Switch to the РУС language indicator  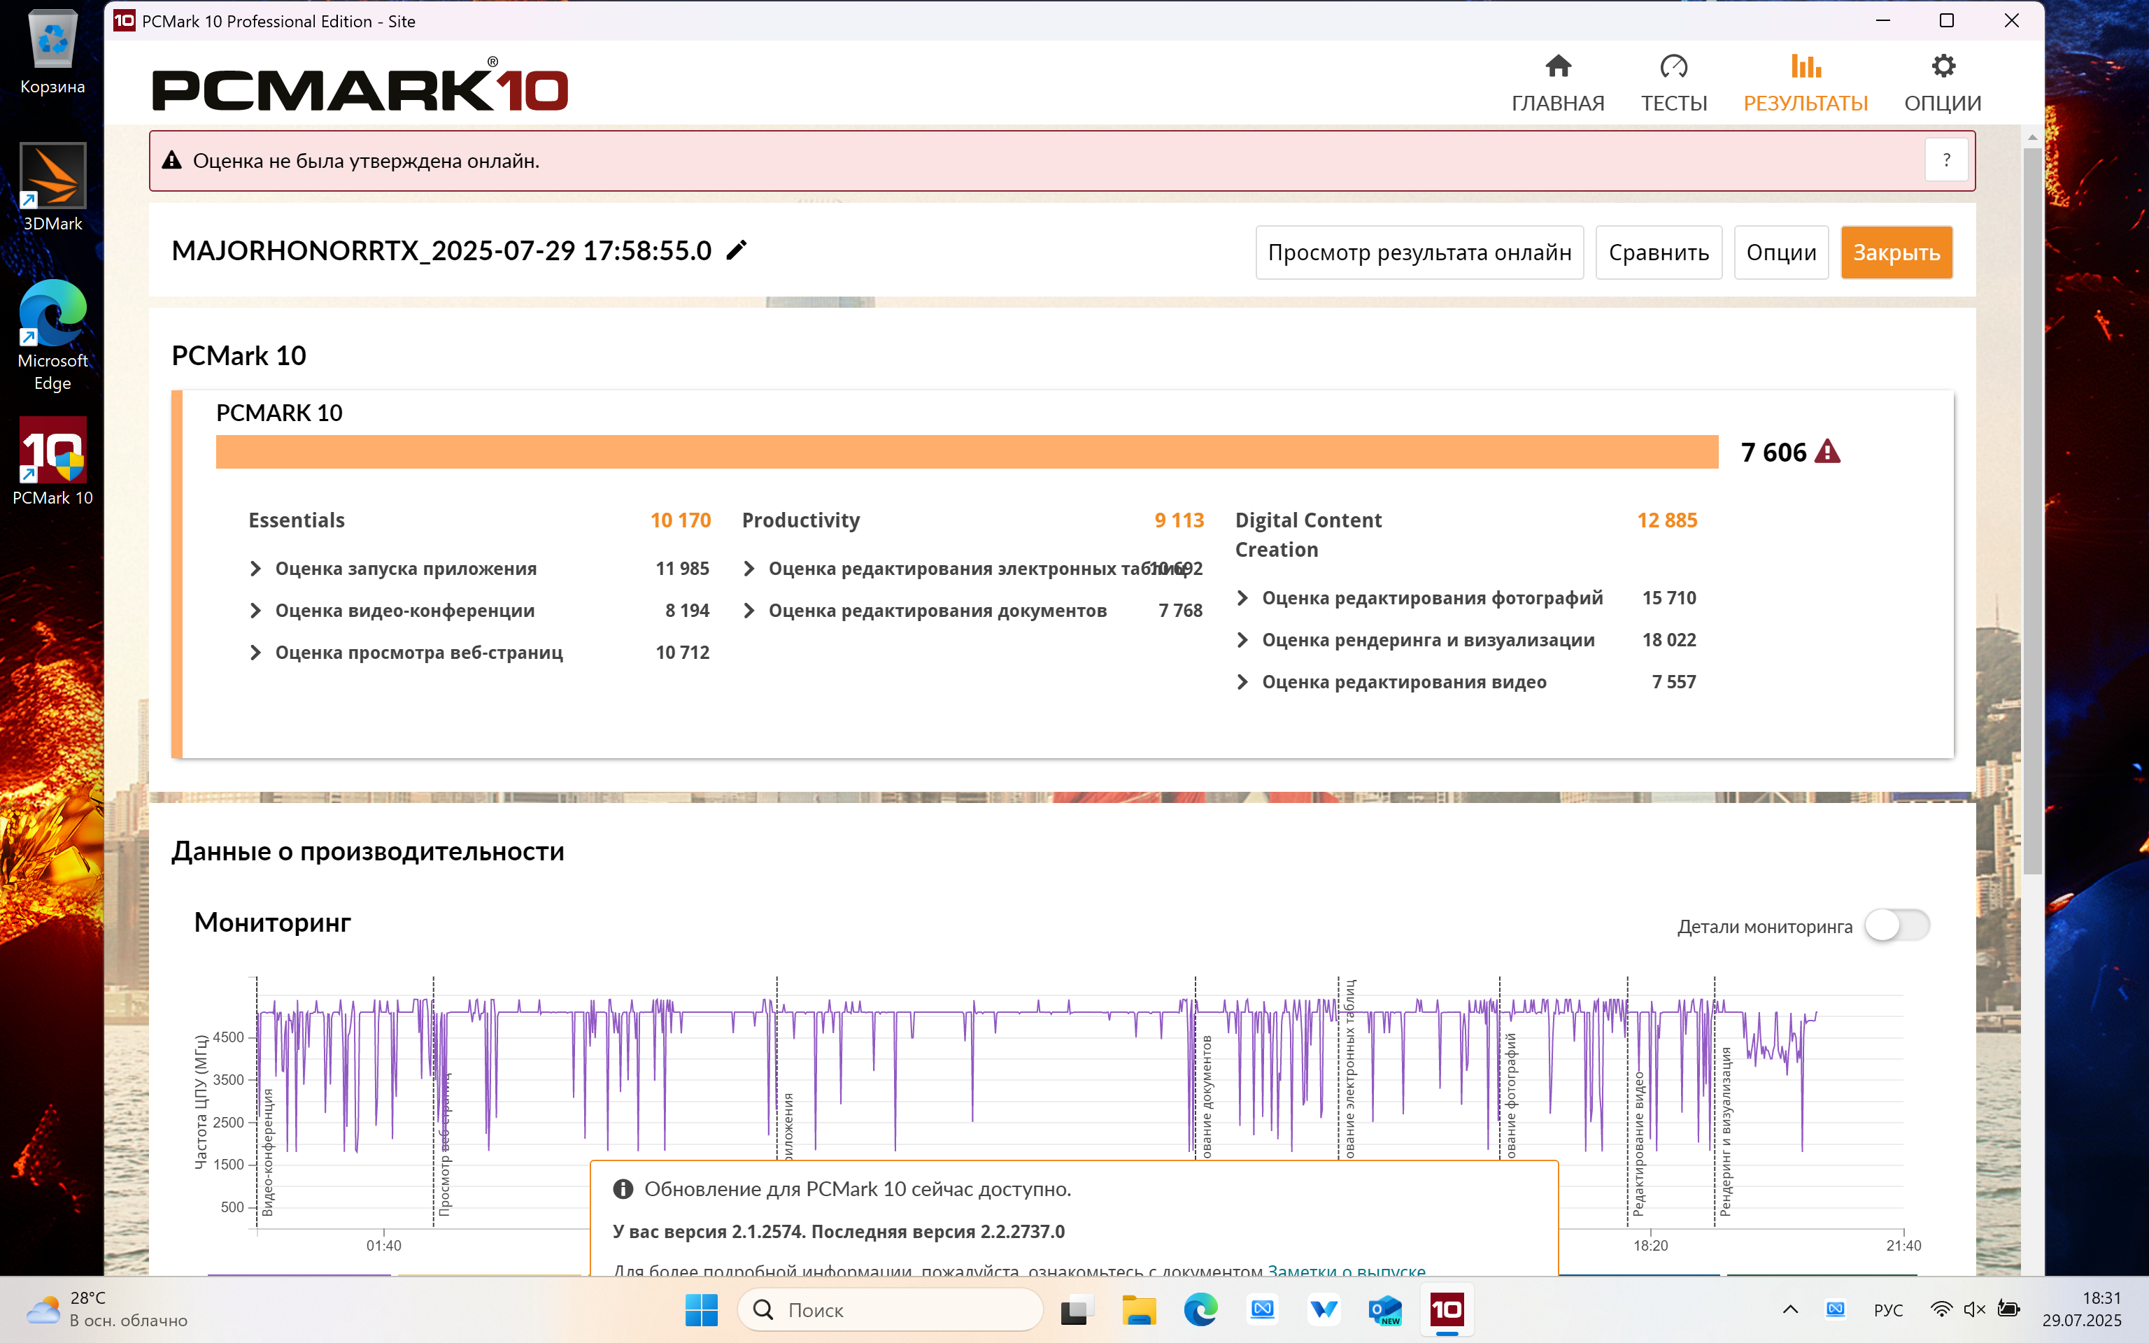[x=1888, y=1310]
